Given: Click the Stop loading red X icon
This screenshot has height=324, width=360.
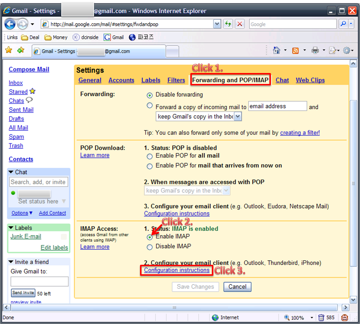Looking at the screenshot, I should click(240, 24).
